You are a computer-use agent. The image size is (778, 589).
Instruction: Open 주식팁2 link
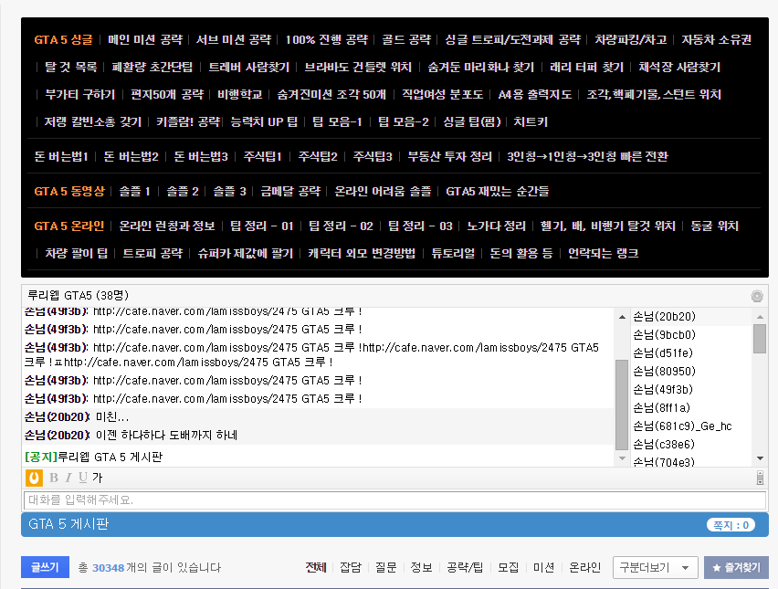[x=318, y=157]
